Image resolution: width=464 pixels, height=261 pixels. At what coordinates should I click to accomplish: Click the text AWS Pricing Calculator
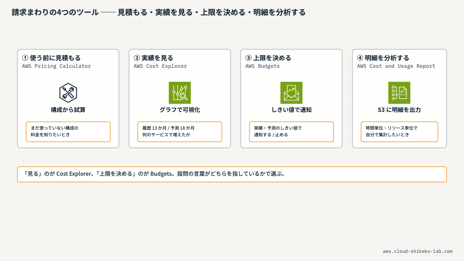pyautogui.click(x=57, y=66)
